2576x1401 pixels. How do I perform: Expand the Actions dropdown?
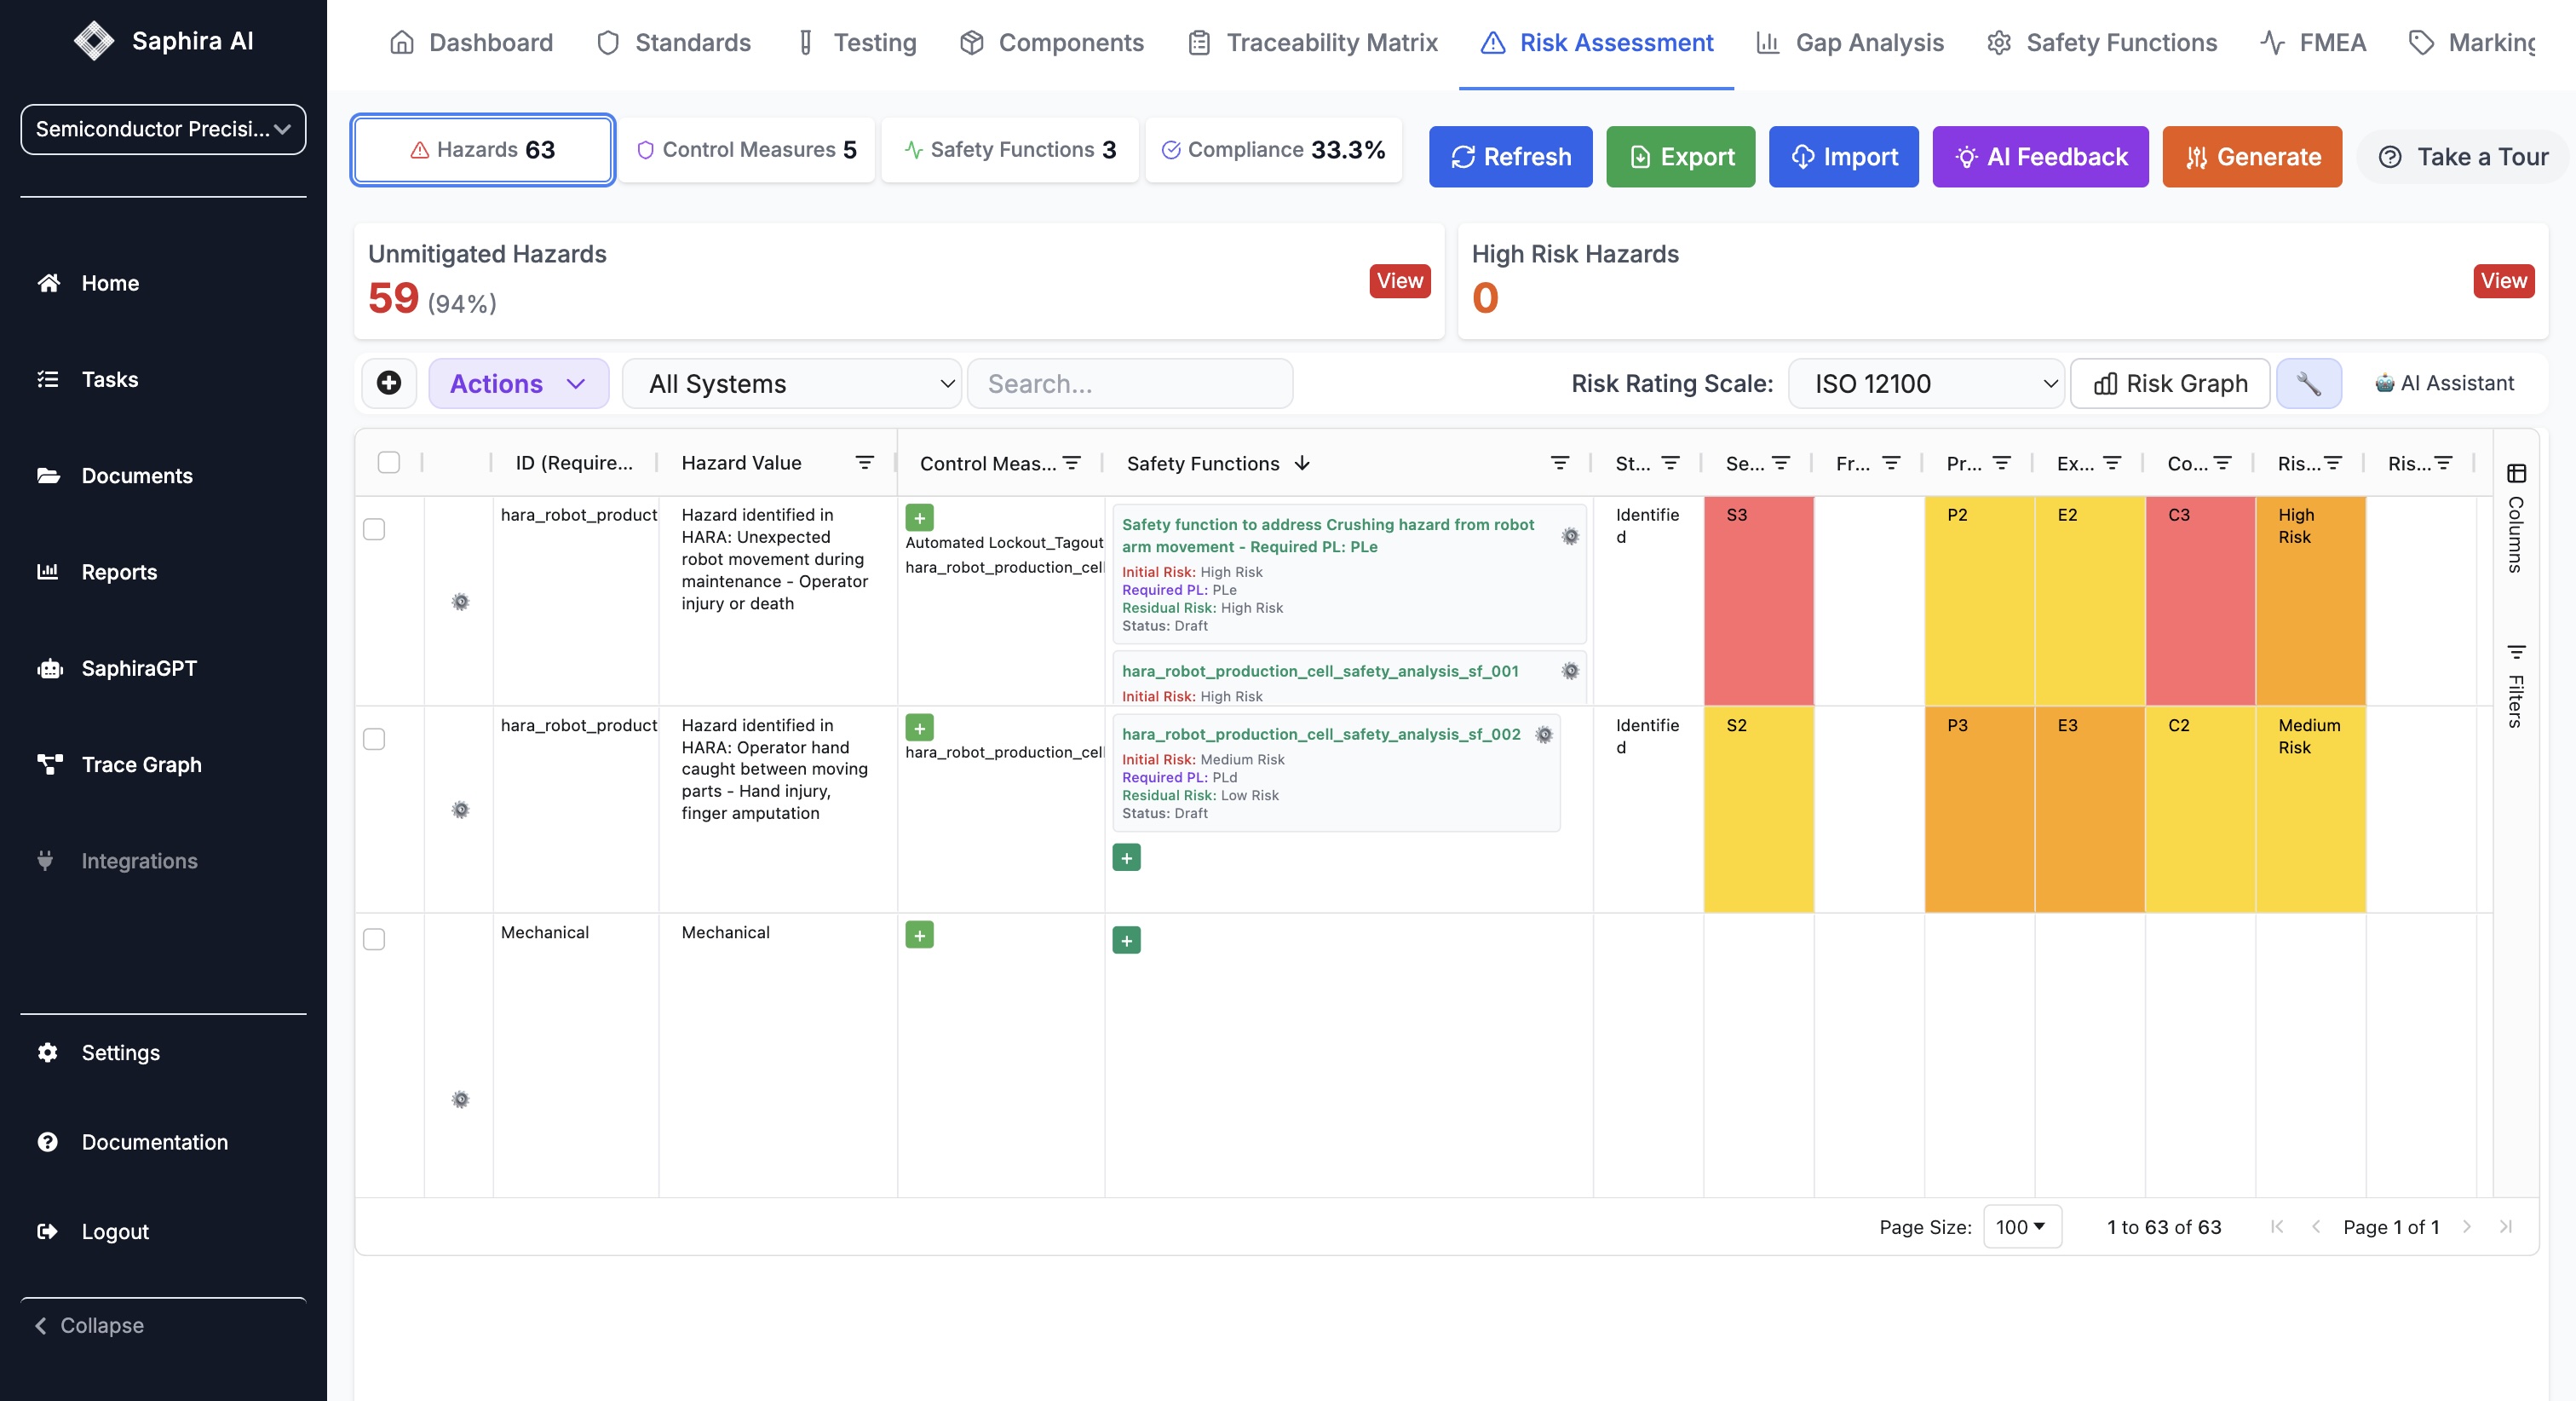tap(518, 383)
